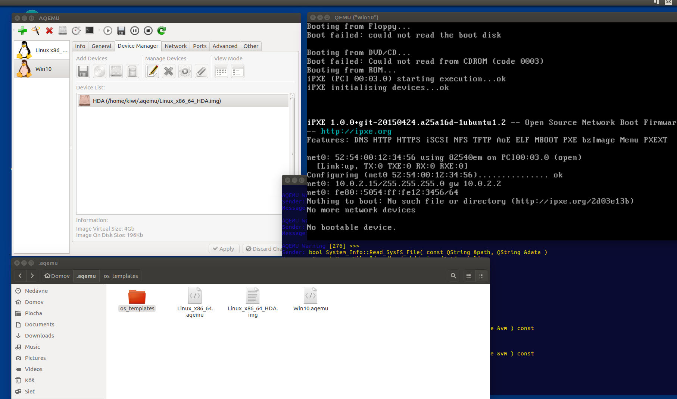The width and height of the screenshot is (677, 399).
Task: Go back in the file manager
Action: coord(20,276)
